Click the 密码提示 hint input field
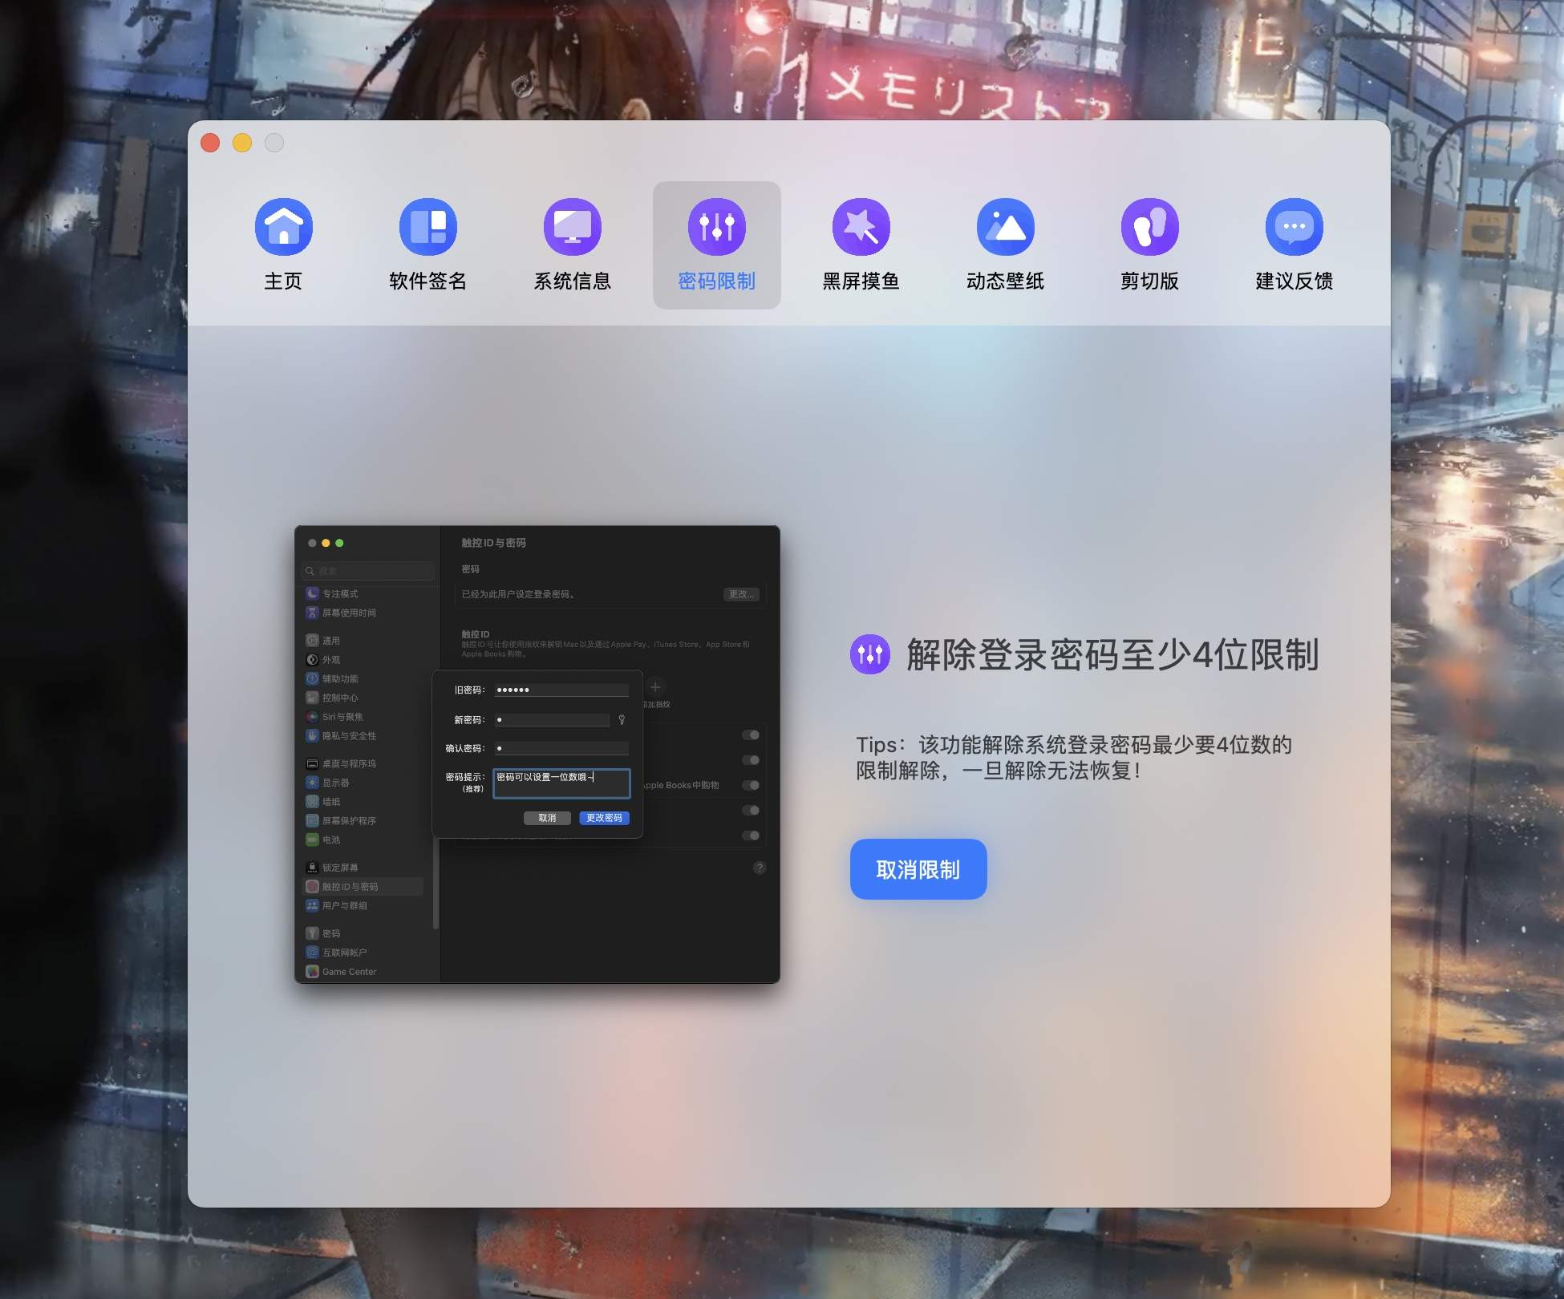The width and height of the screenshot is (1564, 1299). point(561,783)
